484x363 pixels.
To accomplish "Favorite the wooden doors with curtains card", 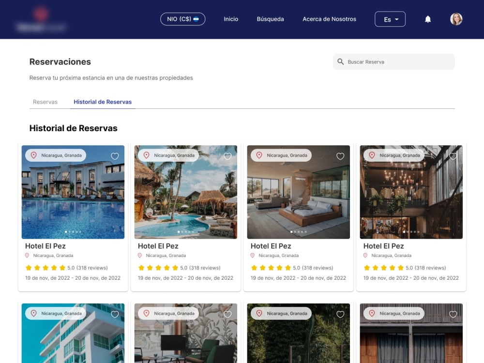I will click(x=453, y=314).
